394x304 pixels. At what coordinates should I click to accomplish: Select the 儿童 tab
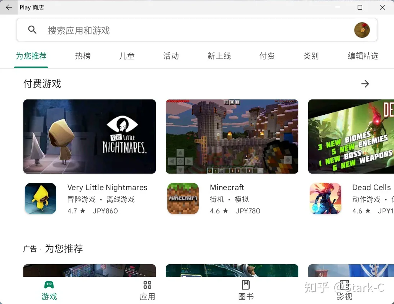pos(127,56)
